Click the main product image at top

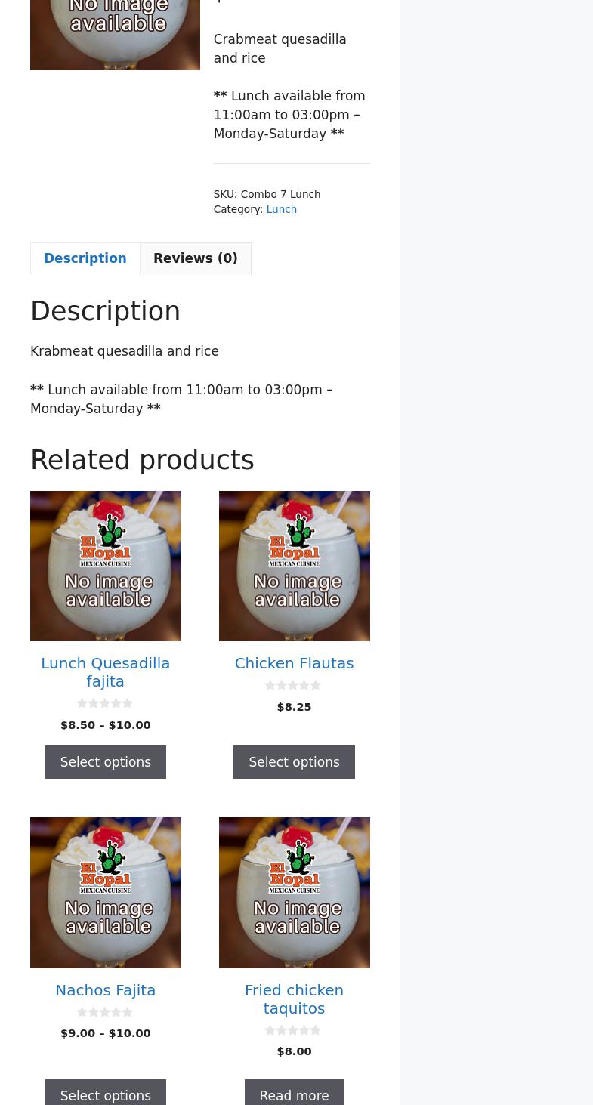coord(115,30)
